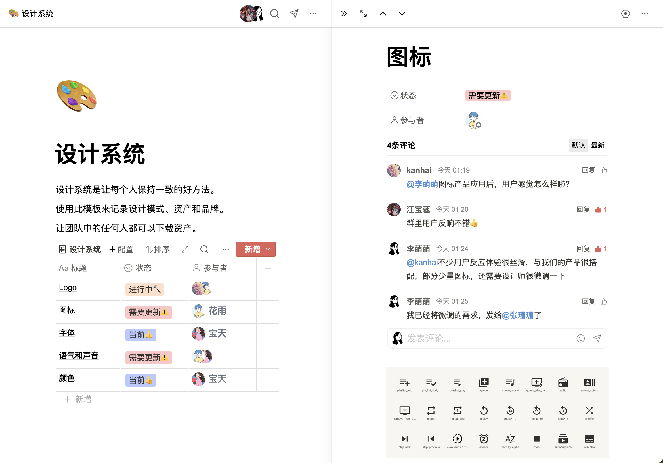
Task: Reply to 江宝蕊's comment
Action: [583, 209]
